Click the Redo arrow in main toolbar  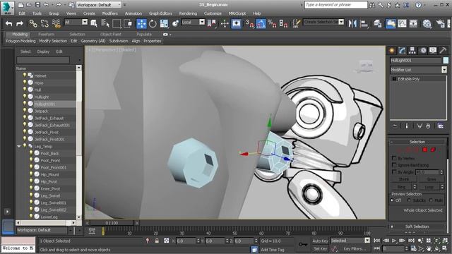click(20, 23)
